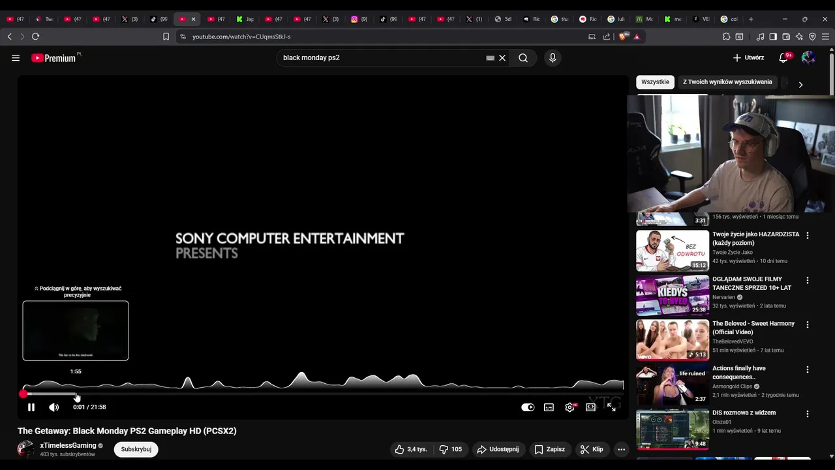Open options for Actions finally have consequences
Image resolution: width=835 pixels, height=470 pixels.
click(x=807, y=369)
